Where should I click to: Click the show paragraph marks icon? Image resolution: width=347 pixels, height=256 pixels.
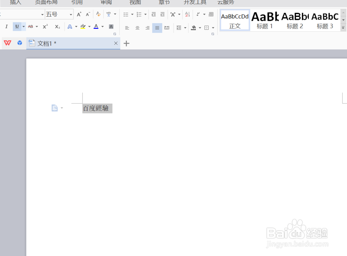(x=198, y=14)
